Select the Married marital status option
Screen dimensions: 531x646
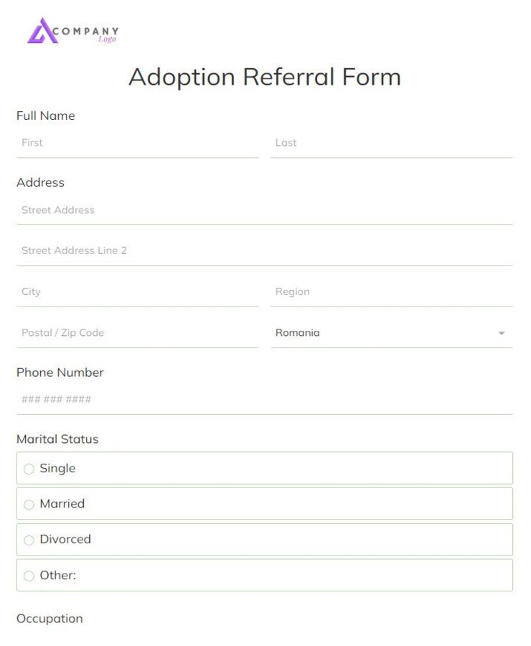[29, 505]
